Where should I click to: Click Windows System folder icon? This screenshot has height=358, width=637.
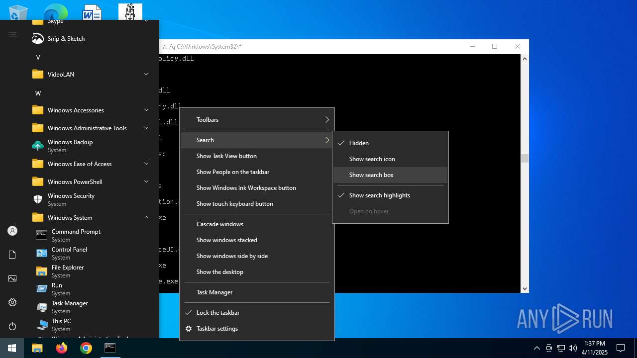click(x=38, y=218)
